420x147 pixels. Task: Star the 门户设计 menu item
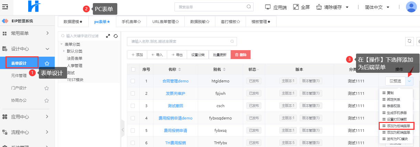pyautogui.click(x=46, y=88)
